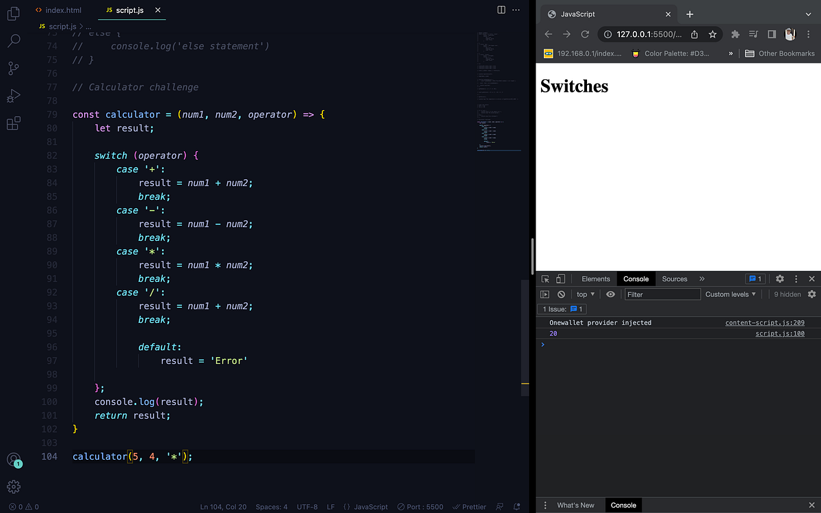The width and height of the screenshot is (821, 513).
Task: Open a new browser tab
Action: [x=690, y=14]
